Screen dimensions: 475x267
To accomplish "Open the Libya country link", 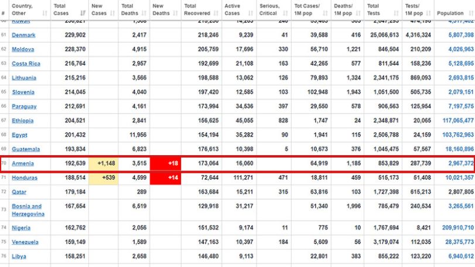I will click(x=19, y=256).
